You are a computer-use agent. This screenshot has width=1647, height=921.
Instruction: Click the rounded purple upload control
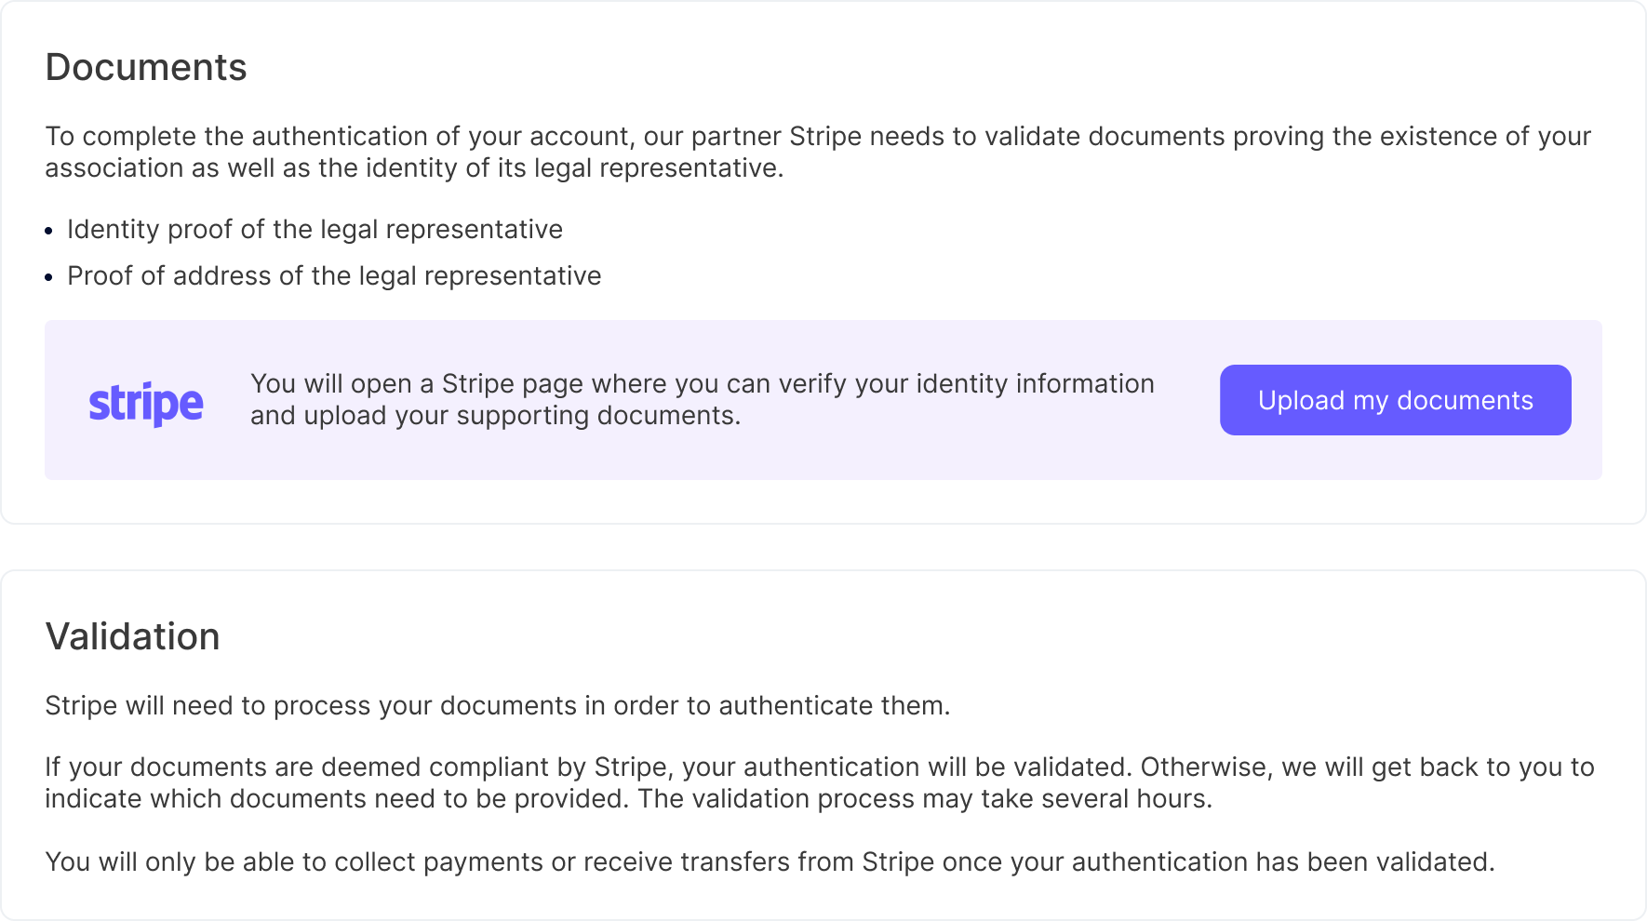pos(1394,400)
